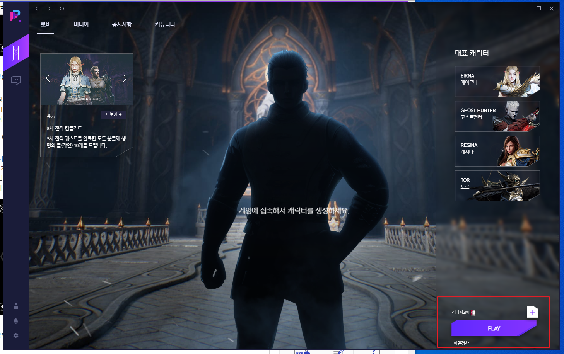This screenshot has height=354, width=564.
Task: Open notifications with the bell icon
Action: [x=16, y=321]
